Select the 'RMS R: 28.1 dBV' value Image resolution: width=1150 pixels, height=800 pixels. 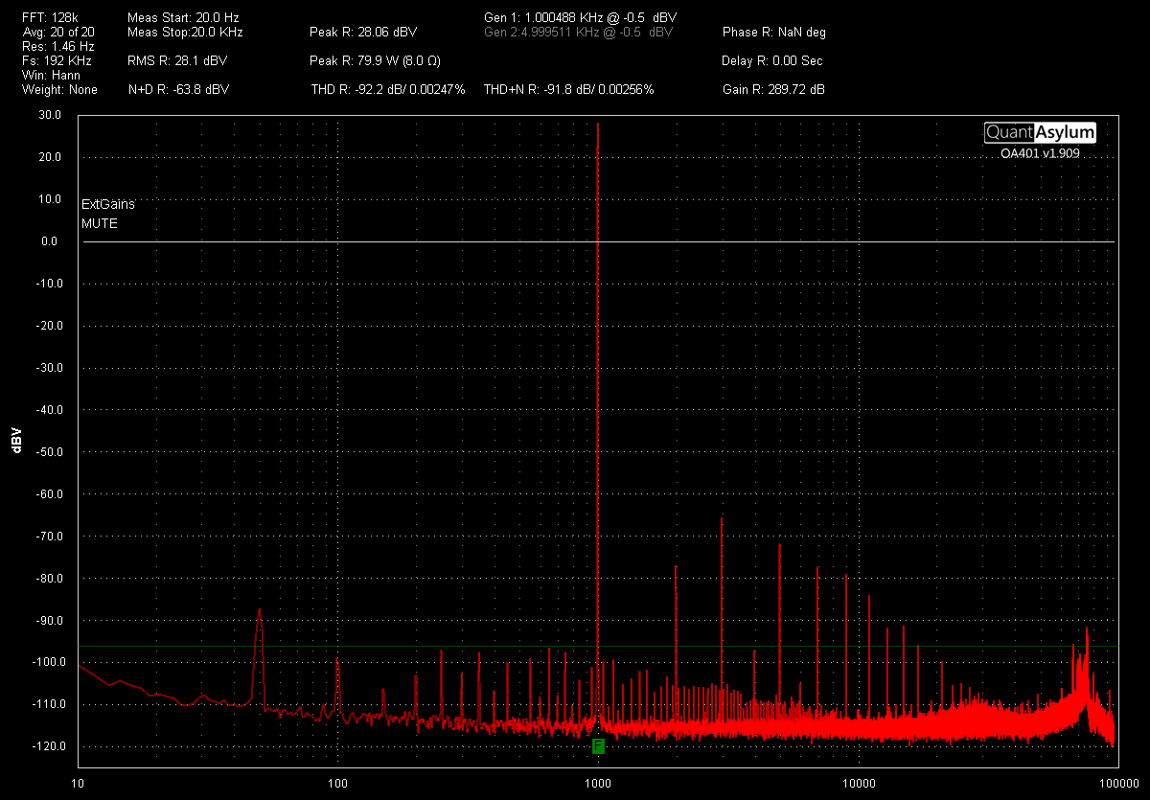(x=177, y=60)
